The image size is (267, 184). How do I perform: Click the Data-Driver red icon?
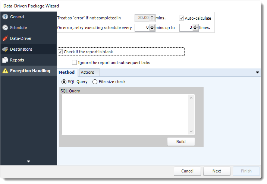point(5,38)
